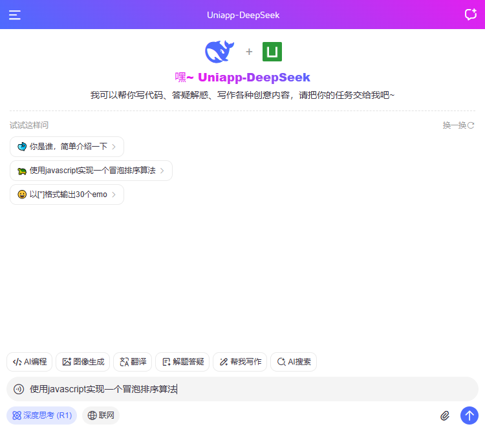Click the 试试这样问 label

tap(29, 125)
